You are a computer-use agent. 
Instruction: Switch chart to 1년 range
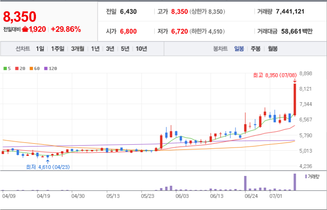pos(95,49)
